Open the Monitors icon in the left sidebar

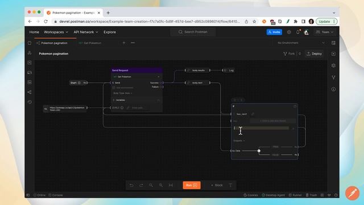[x=30, y=82]
